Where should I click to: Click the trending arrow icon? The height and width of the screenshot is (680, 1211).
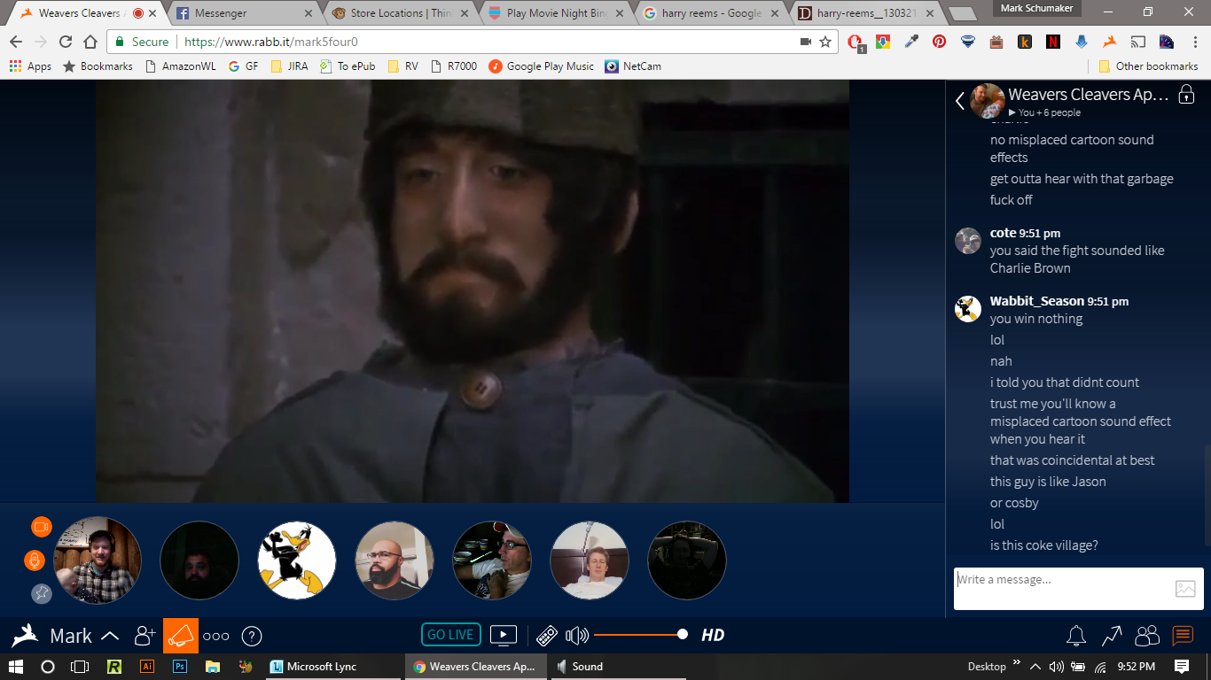point(1112,635)
